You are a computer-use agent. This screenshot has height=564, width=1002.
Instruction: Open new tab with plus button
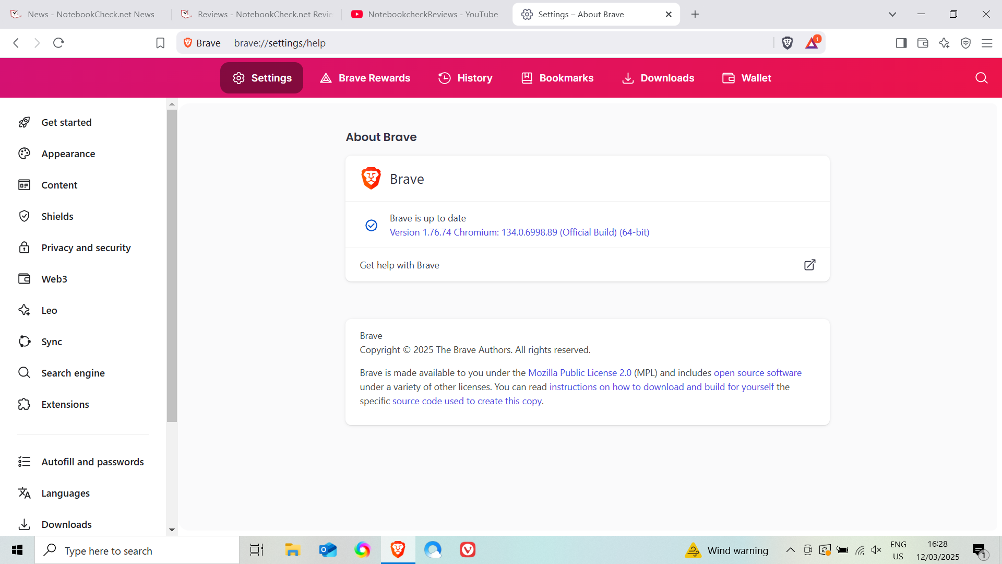695,14
